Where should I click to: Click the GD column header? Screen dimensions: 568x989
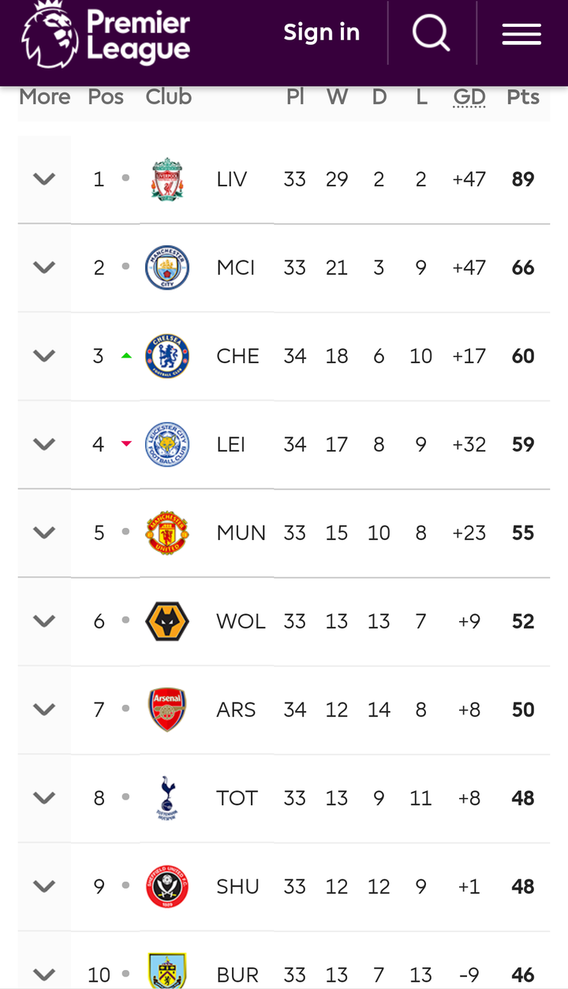click(x=469, y=97)
